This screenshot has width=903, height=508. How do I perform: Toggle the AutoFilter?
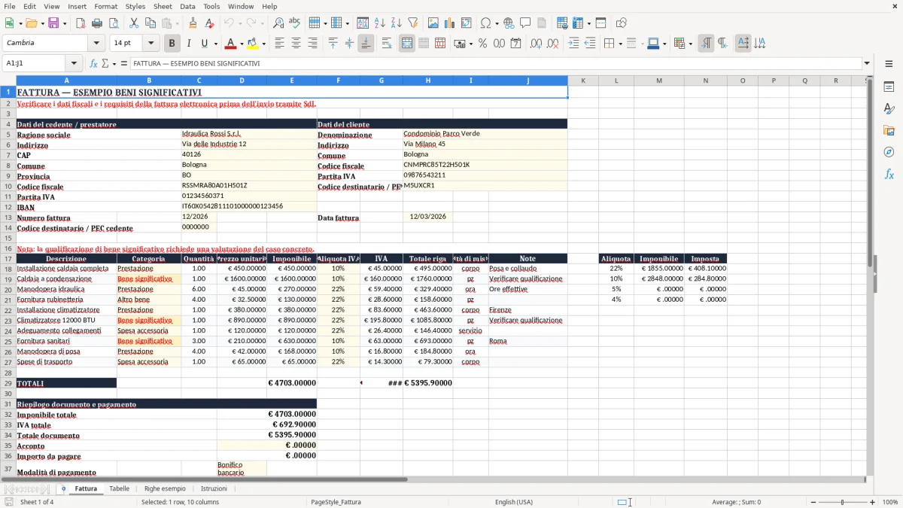413,23
